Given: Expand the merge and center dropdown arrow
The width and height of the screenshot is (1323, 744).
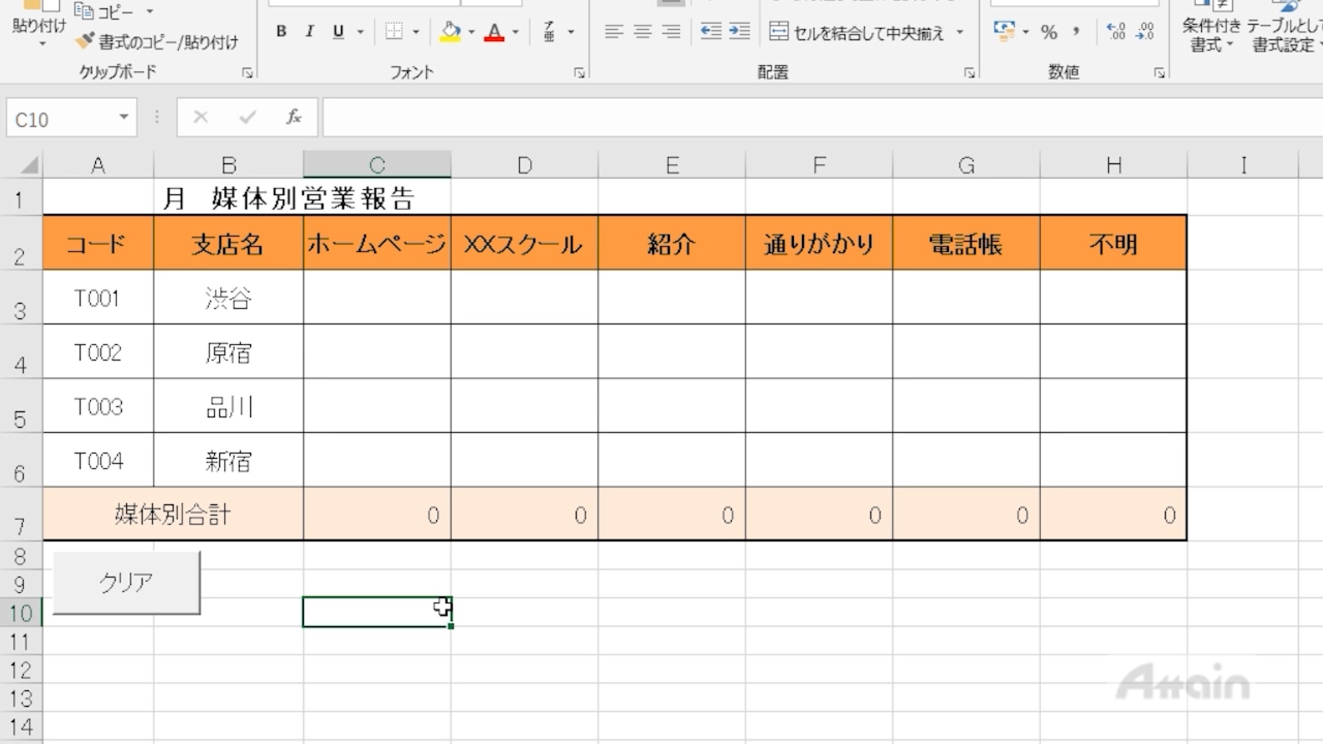Looking at the screenshot, I should 960,32.
